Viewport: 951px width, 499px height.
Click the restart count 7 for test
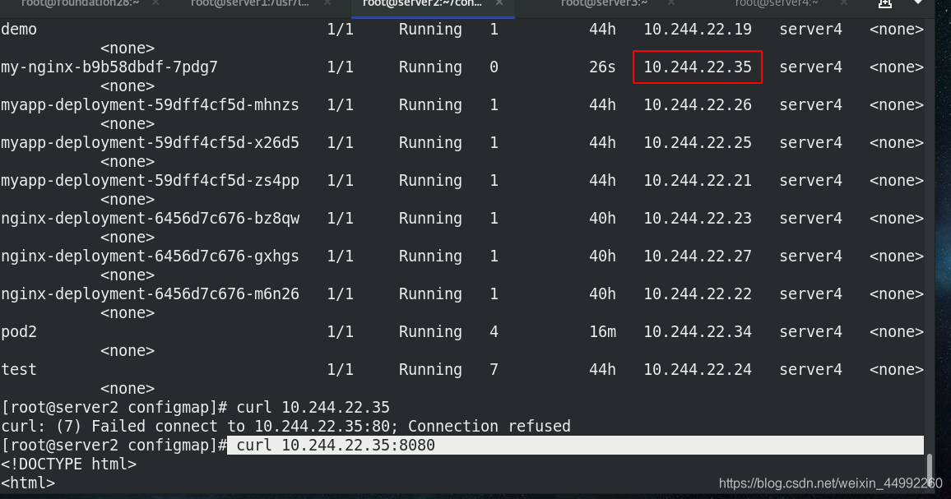[494, 369]
